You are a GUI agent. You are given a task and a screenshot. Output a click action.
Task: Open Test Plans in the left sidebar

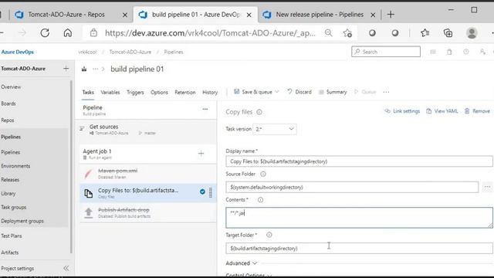coord(12,236)
